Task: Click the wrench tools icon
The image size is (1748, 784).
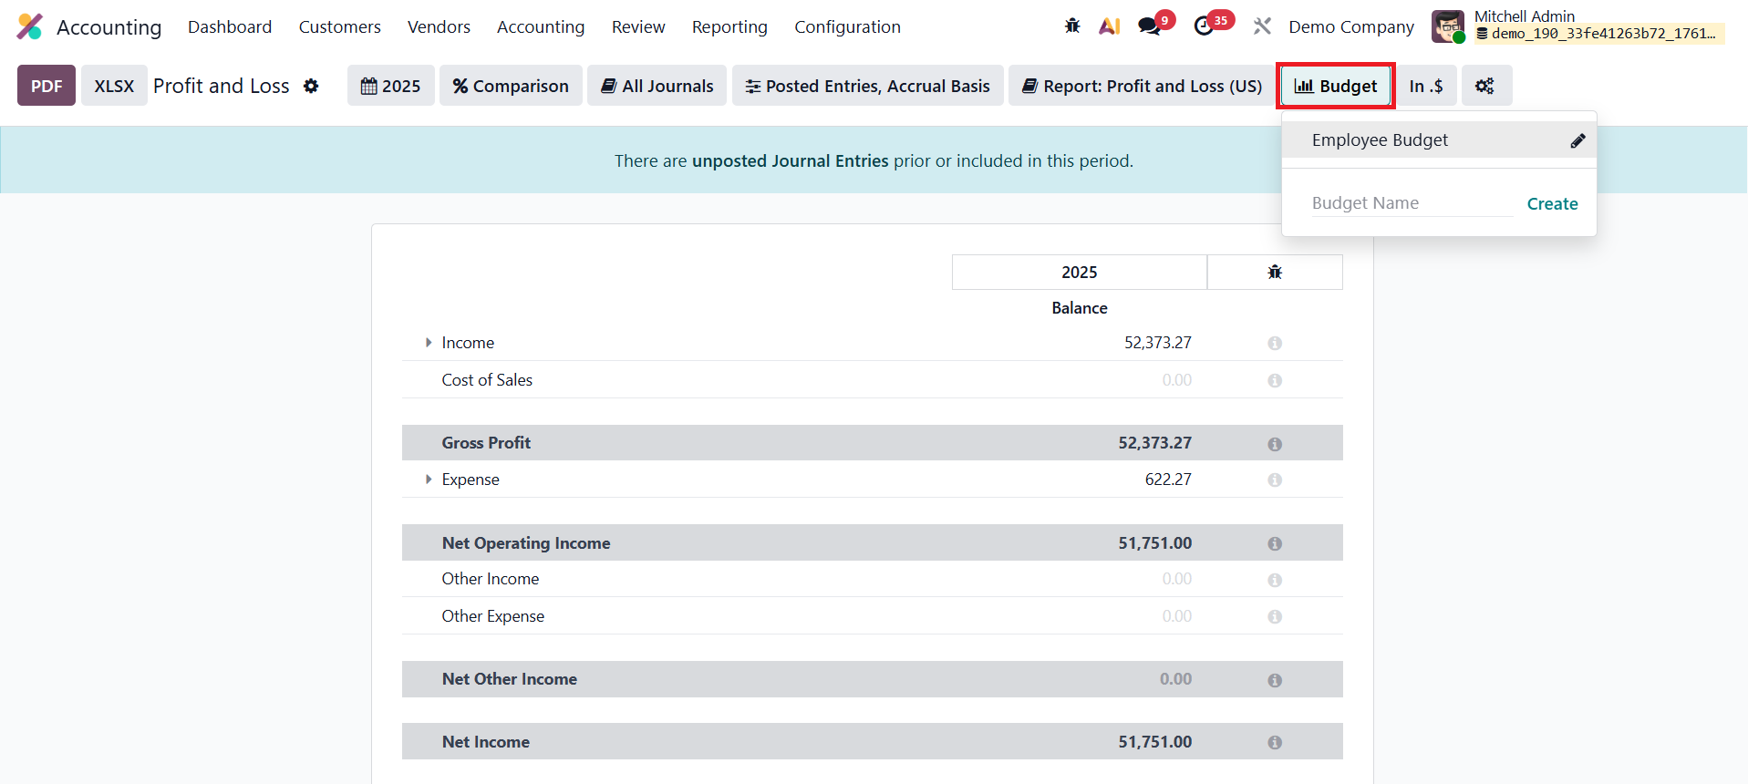Action: coord(1262,26)
